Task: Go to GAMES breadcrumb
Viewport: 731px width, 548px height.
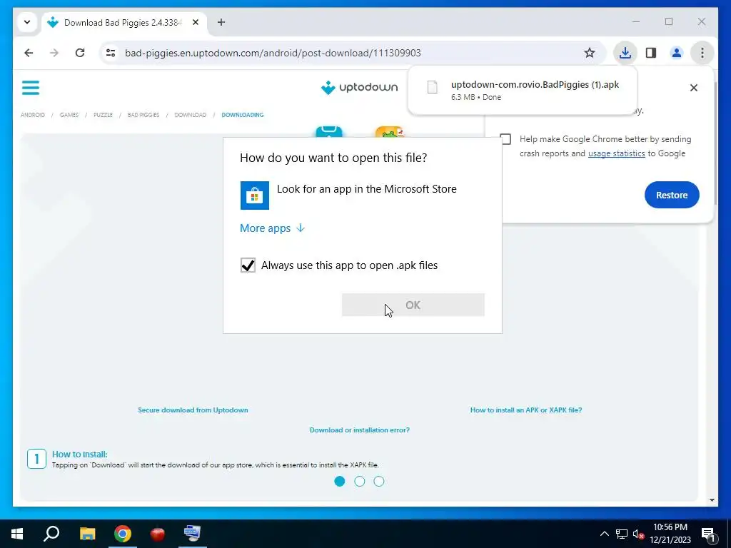Action: coord(69,115)
